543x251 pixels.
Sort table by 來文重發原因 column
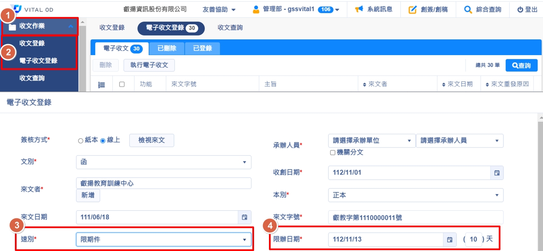pos(507,84)
